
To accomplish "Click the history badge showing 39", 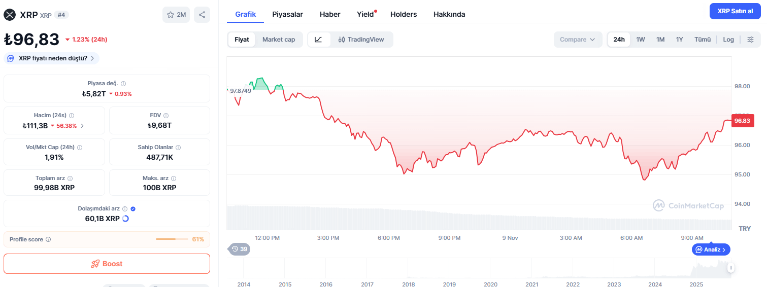I will tap(239, 249).
